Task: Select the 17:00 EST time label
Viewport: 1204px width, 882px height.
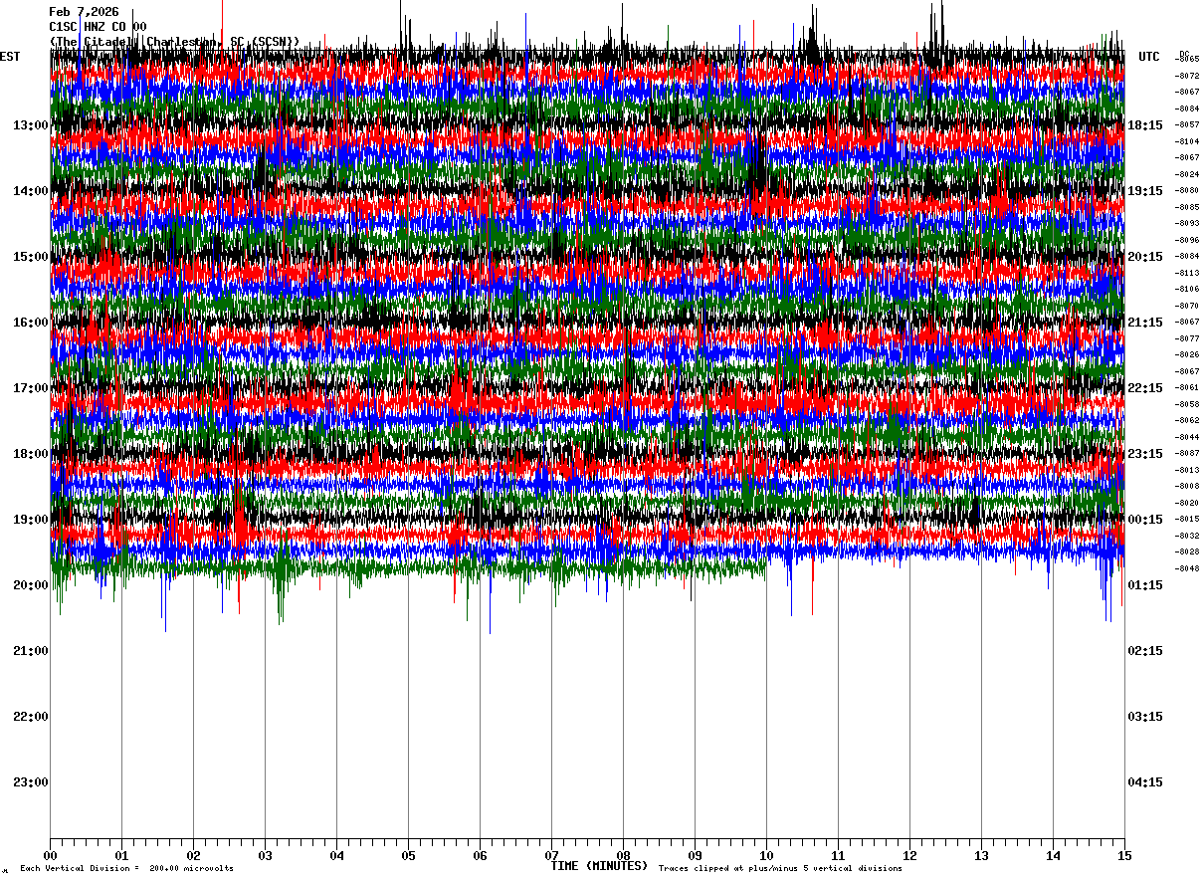Action: pyautogui.click(x=30, y=388)
